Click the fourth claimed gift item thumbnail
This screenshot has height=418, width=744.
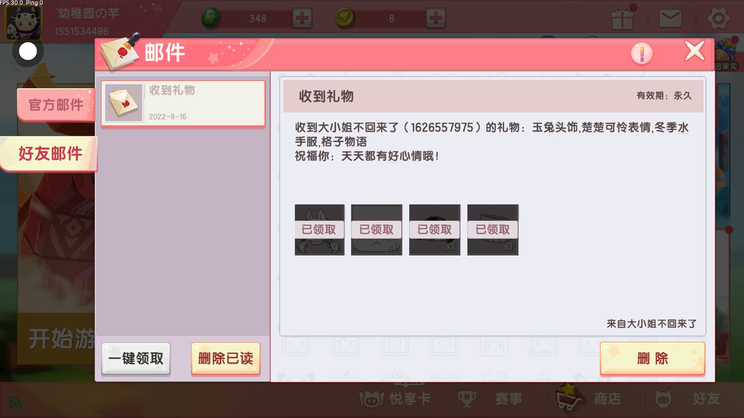tap(493, 230)
